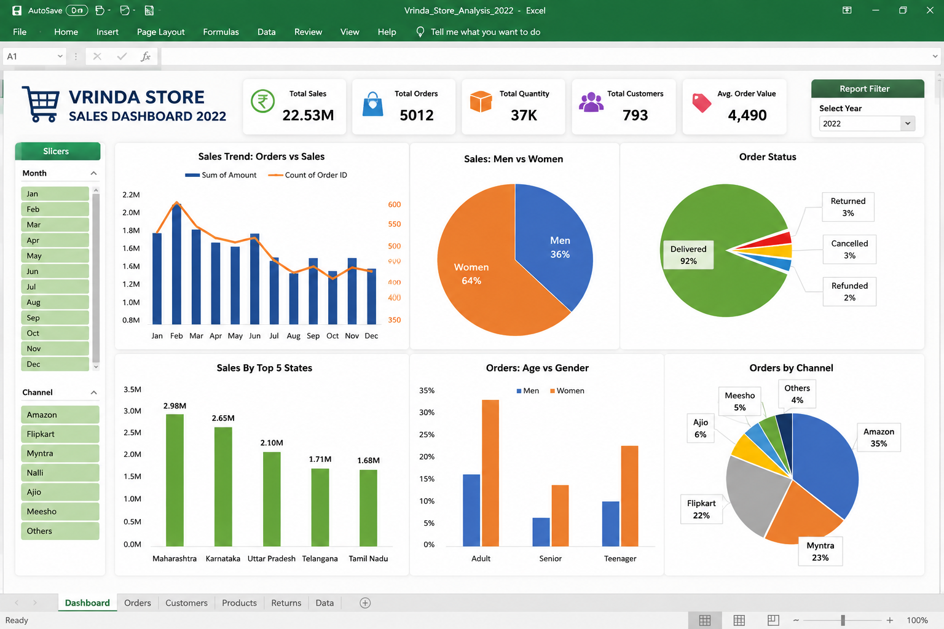Click the orange box icon on Total Quantity
This screenshot has width=944, height=629.
481,101
